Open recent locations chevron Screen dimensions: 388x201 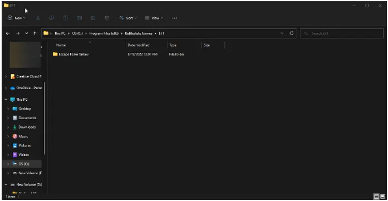(27, 33)
